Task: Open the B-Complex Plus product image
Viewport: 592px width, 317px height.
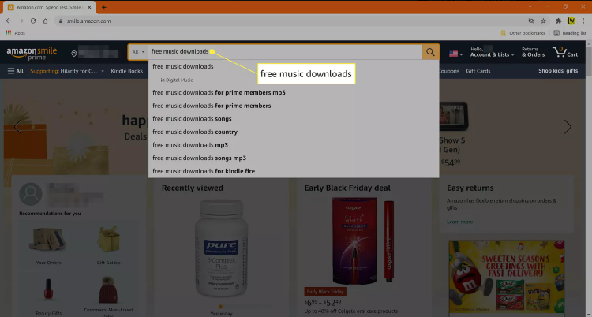Action: click(221, 249)
